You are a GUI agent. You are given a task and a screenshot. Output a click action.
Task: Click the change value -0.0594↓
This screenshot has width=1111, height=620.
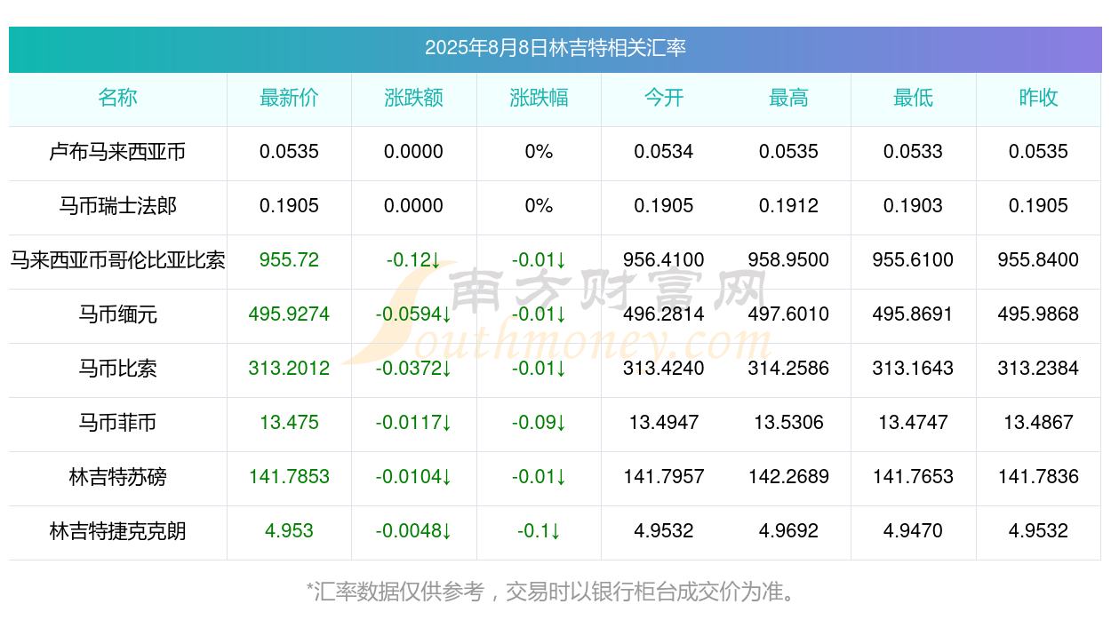point(413,314)
